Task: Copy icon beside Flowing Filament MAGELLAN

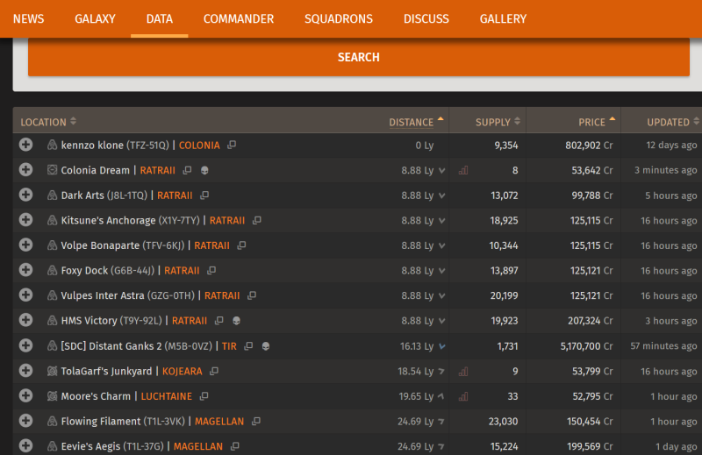Action: 255,421
